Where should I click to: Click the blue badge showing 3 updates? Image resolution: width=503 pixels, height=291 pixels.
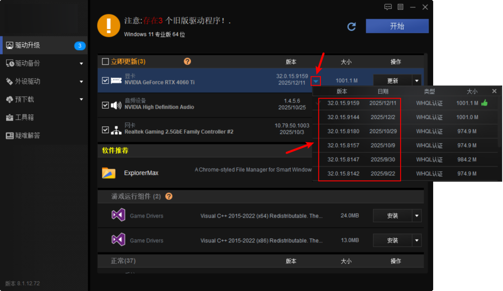click(x=80, y=46)
